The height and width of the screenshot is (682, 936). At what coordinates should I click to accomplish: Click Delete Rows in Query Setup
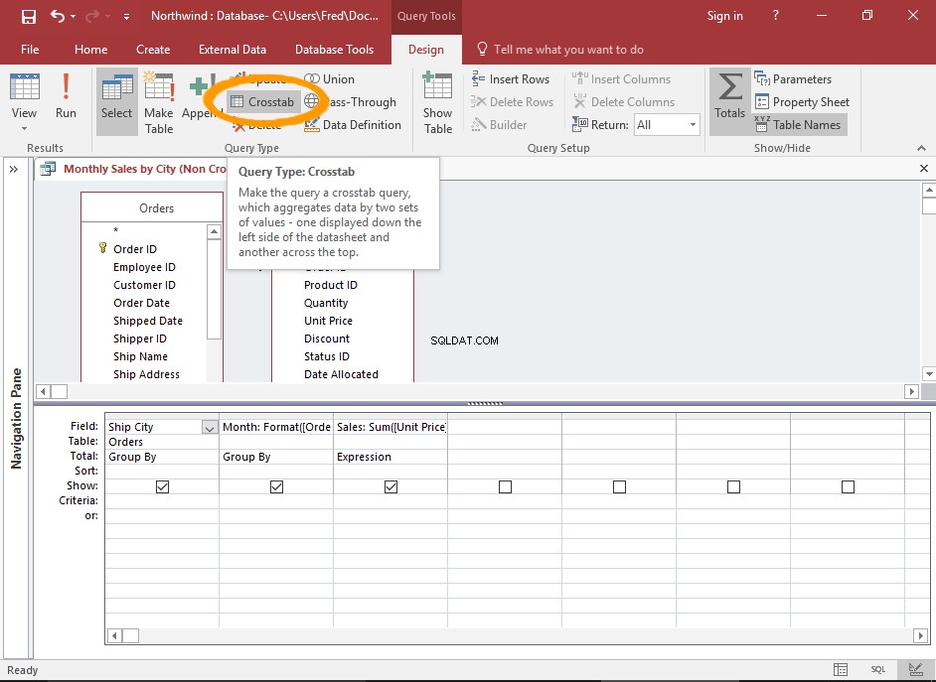coord(512,102)
